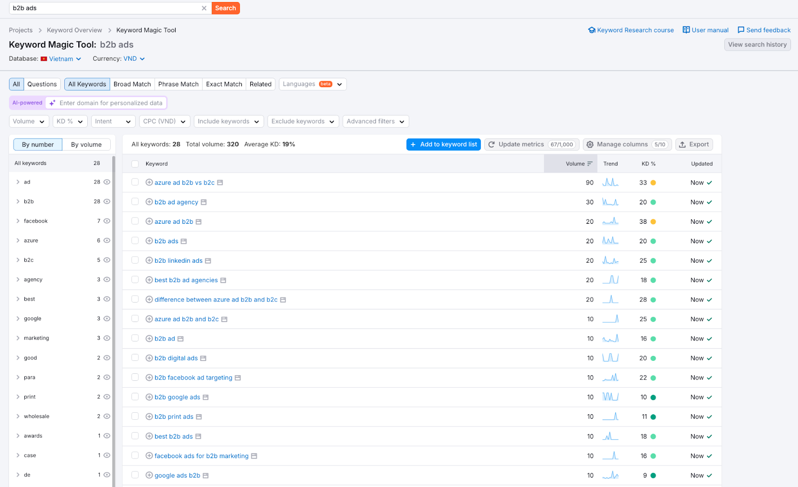Click plus icon beside b2b google ads
This screenshot has width=798, height=487.
point(149,397)
